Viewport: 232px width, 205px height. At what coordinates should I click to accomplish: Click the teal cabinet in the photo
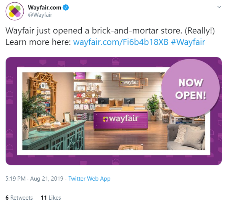(54, 137)
